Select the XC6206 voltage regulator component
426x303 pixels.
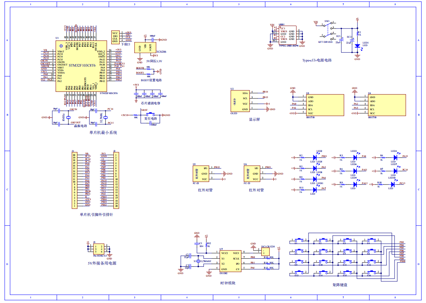coord(145,47)
